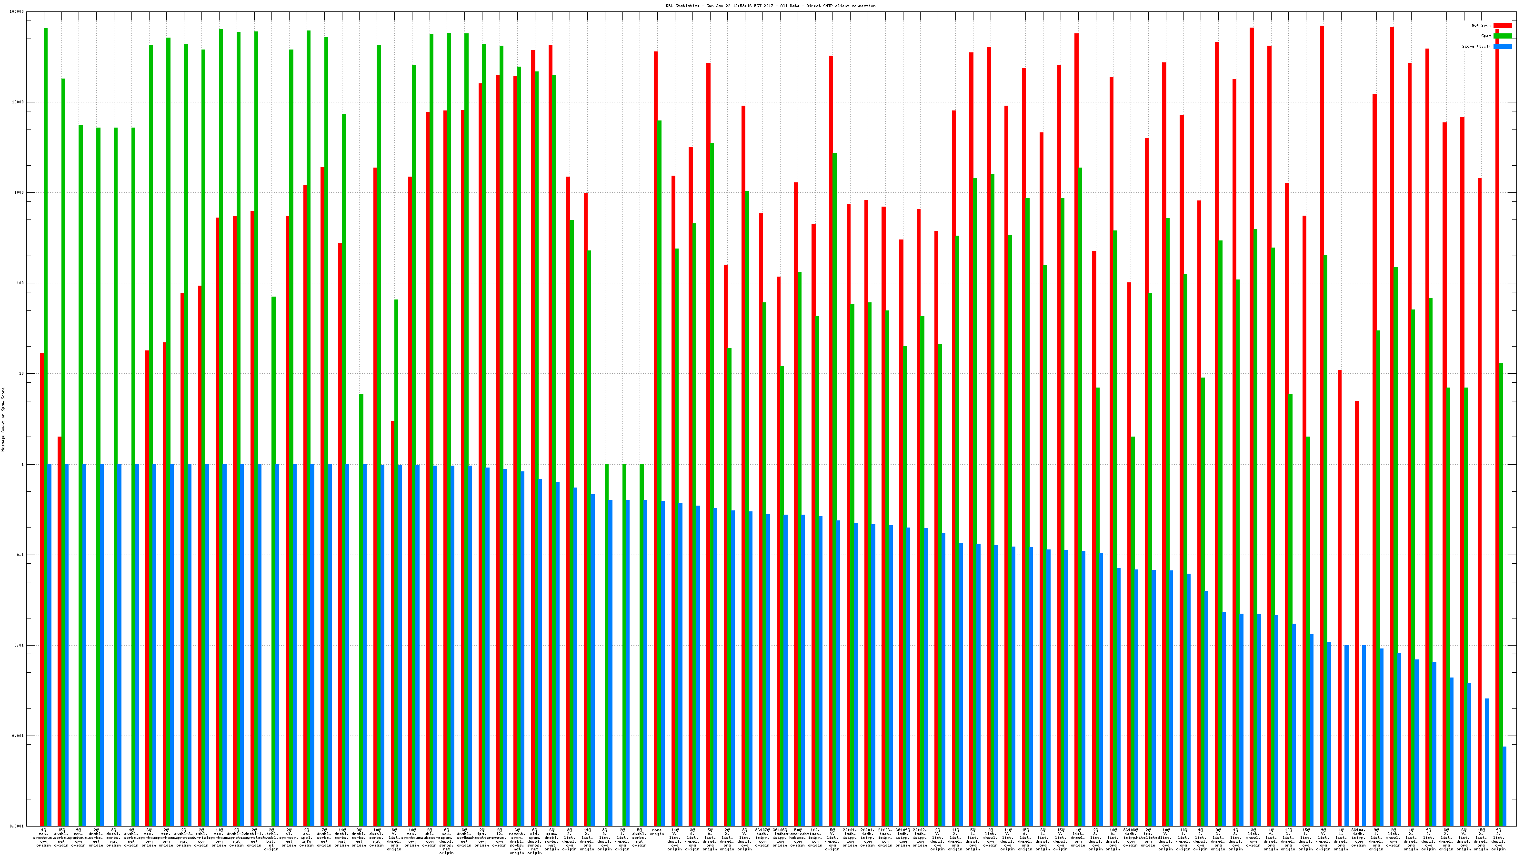
Task: Click the 100000 y-axis tick label
Action: coord(17,12)
